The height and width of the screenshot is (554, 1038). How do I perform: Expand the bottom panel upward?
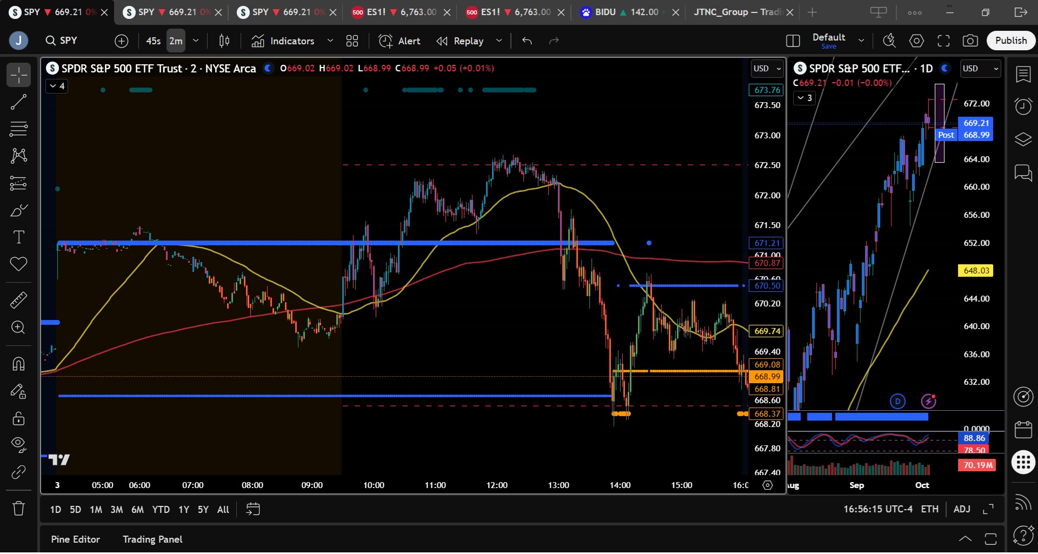pos(965,539)
